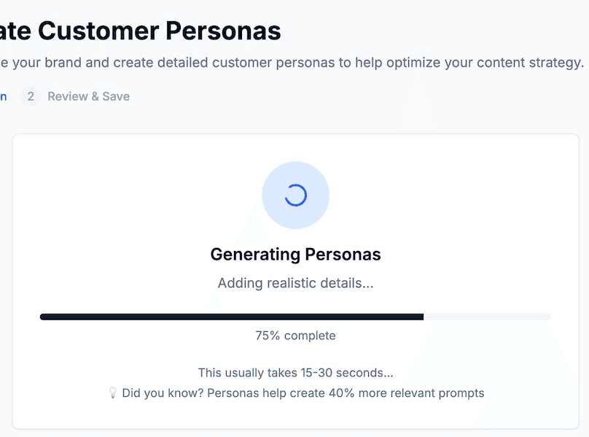Image resolution: width=589 pixels, height=437 pixels.
Task: Click the Did you know tip message
Action: [x=297, y=393]
